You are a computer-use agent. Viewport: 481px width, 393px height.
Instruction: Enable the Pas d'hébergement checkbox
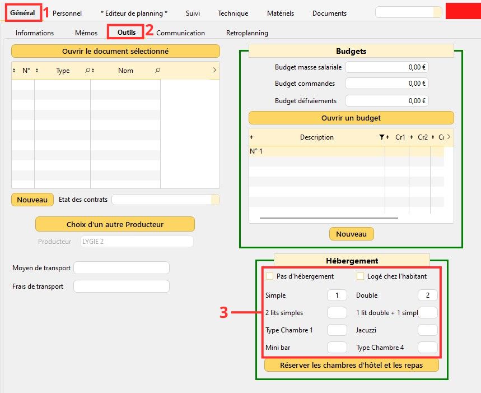tap(270, 276)
